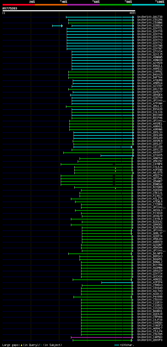This screenshot has height=347, width=167.
Task: Open hit UniRef100_B6HRU1
Action: pos(150,311)
